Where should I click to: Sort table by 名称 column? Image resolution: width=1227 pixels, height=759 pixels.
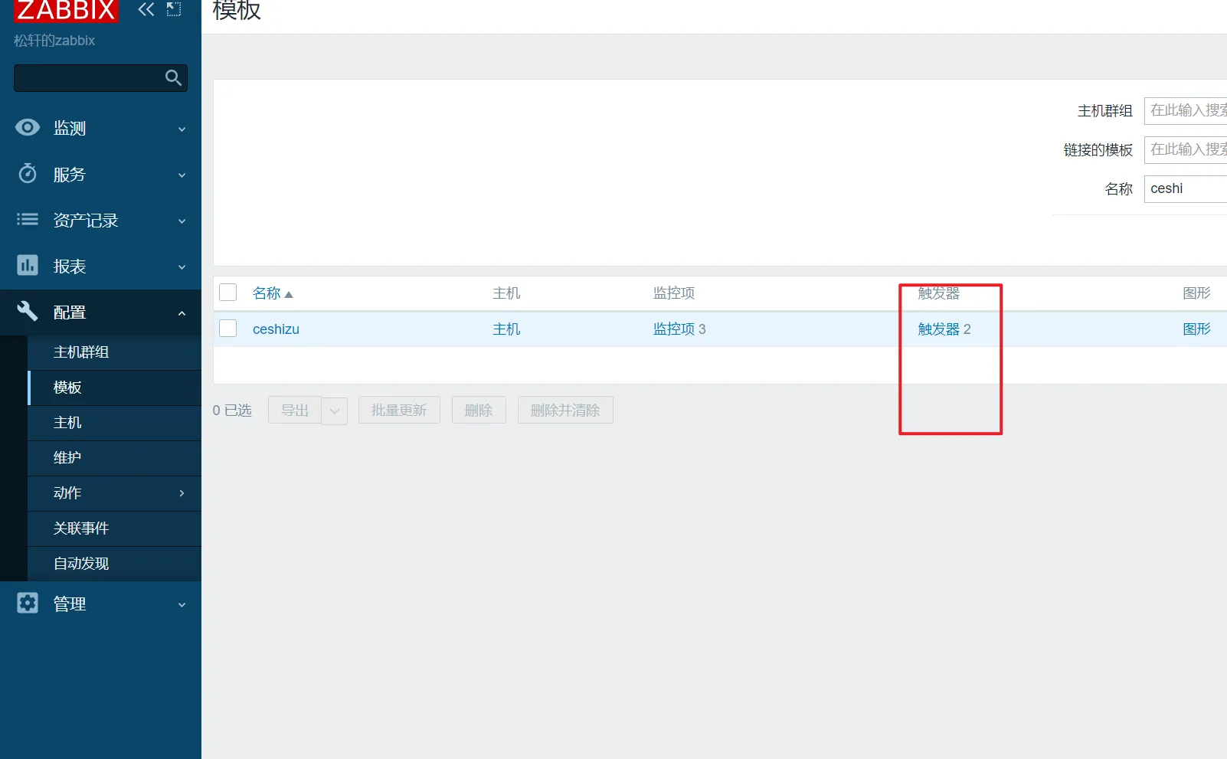(x=267, y=293)
